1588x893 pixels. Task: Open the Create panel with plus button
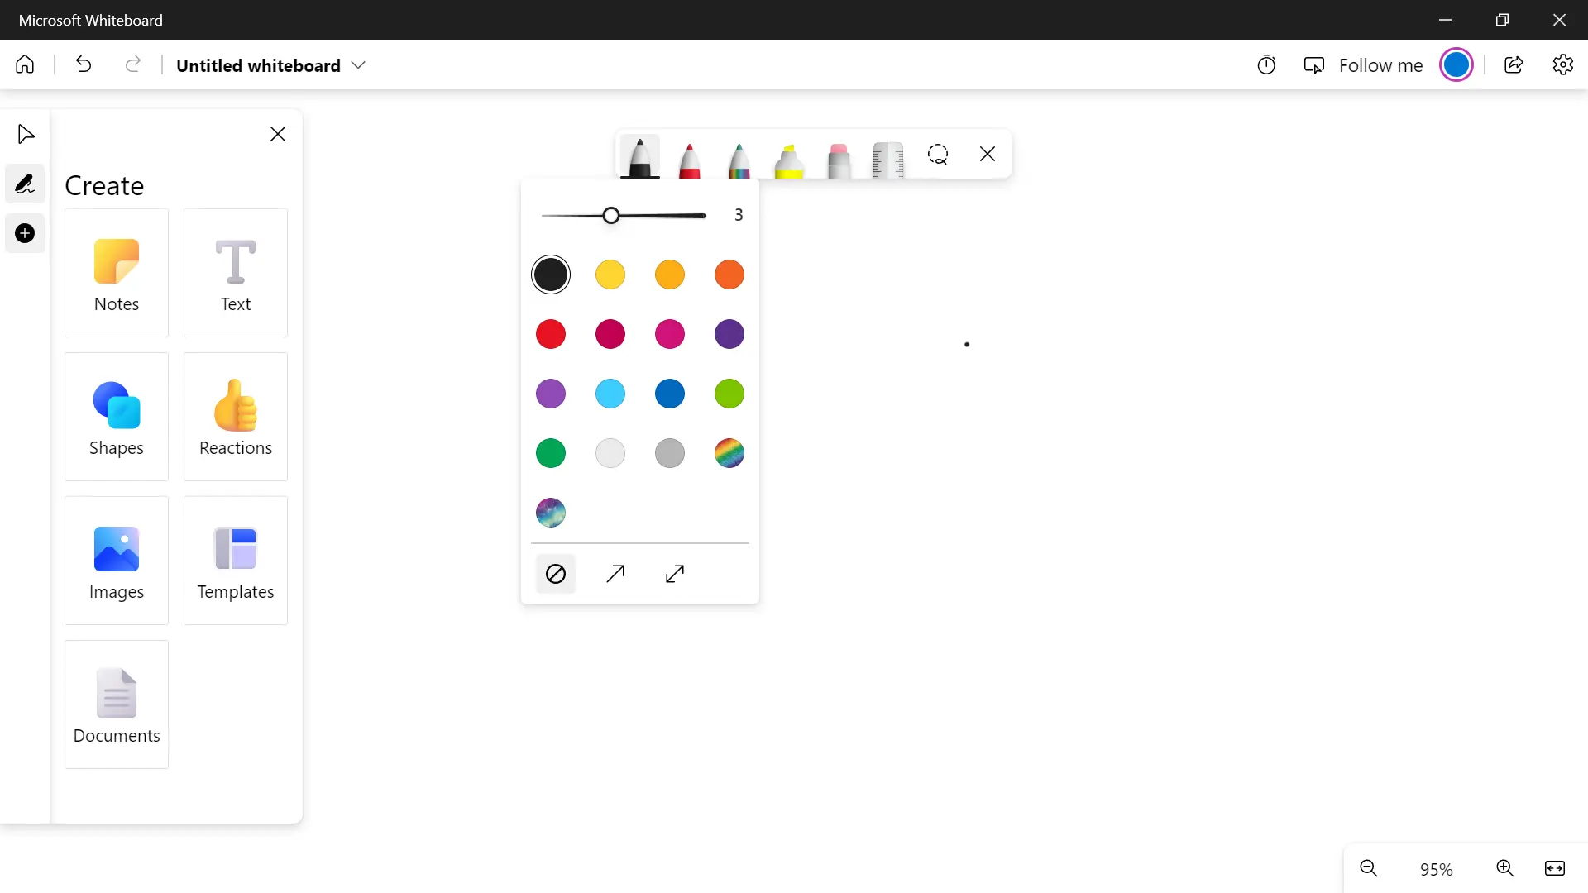tap(24, 233)
